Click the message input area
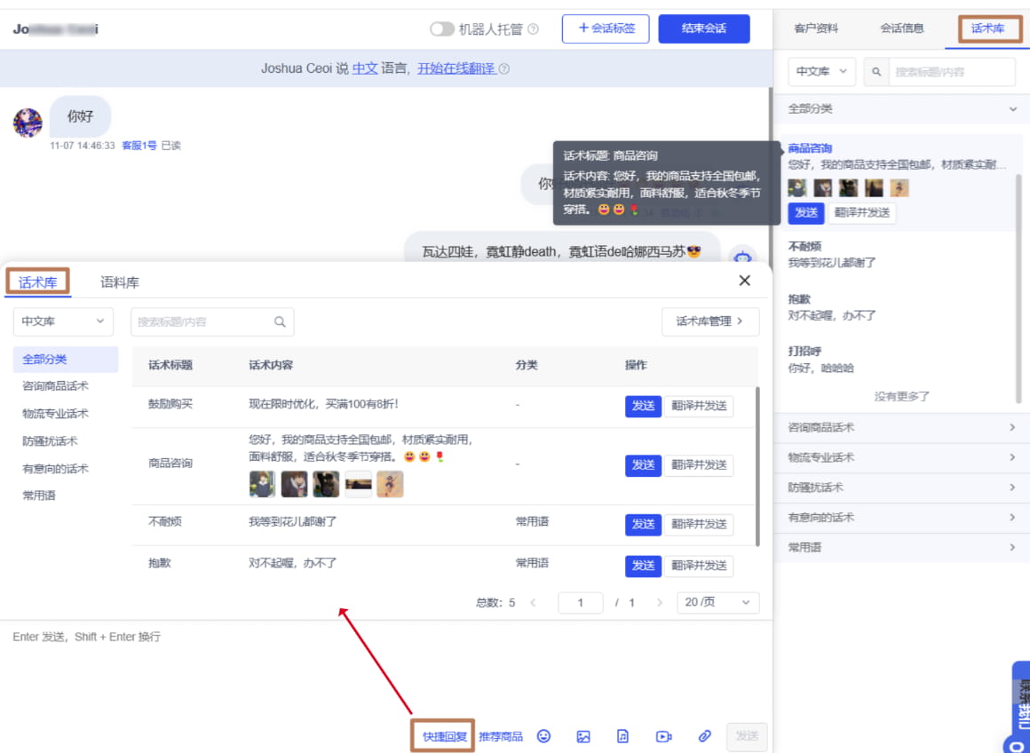The image size is (1030, 753). tap(385, 669)
